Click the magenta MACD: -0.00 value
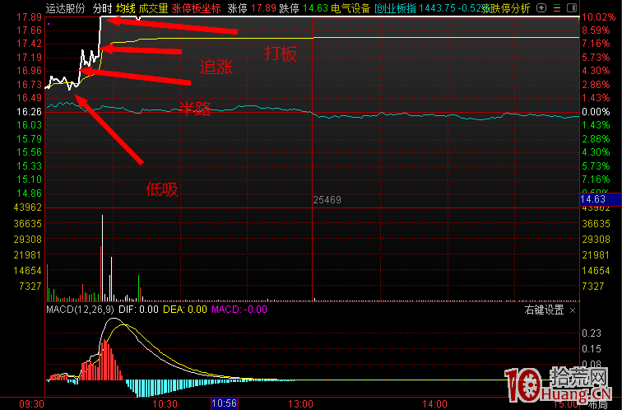This screenshot has height=410, width=622. [x=239, y=310]
